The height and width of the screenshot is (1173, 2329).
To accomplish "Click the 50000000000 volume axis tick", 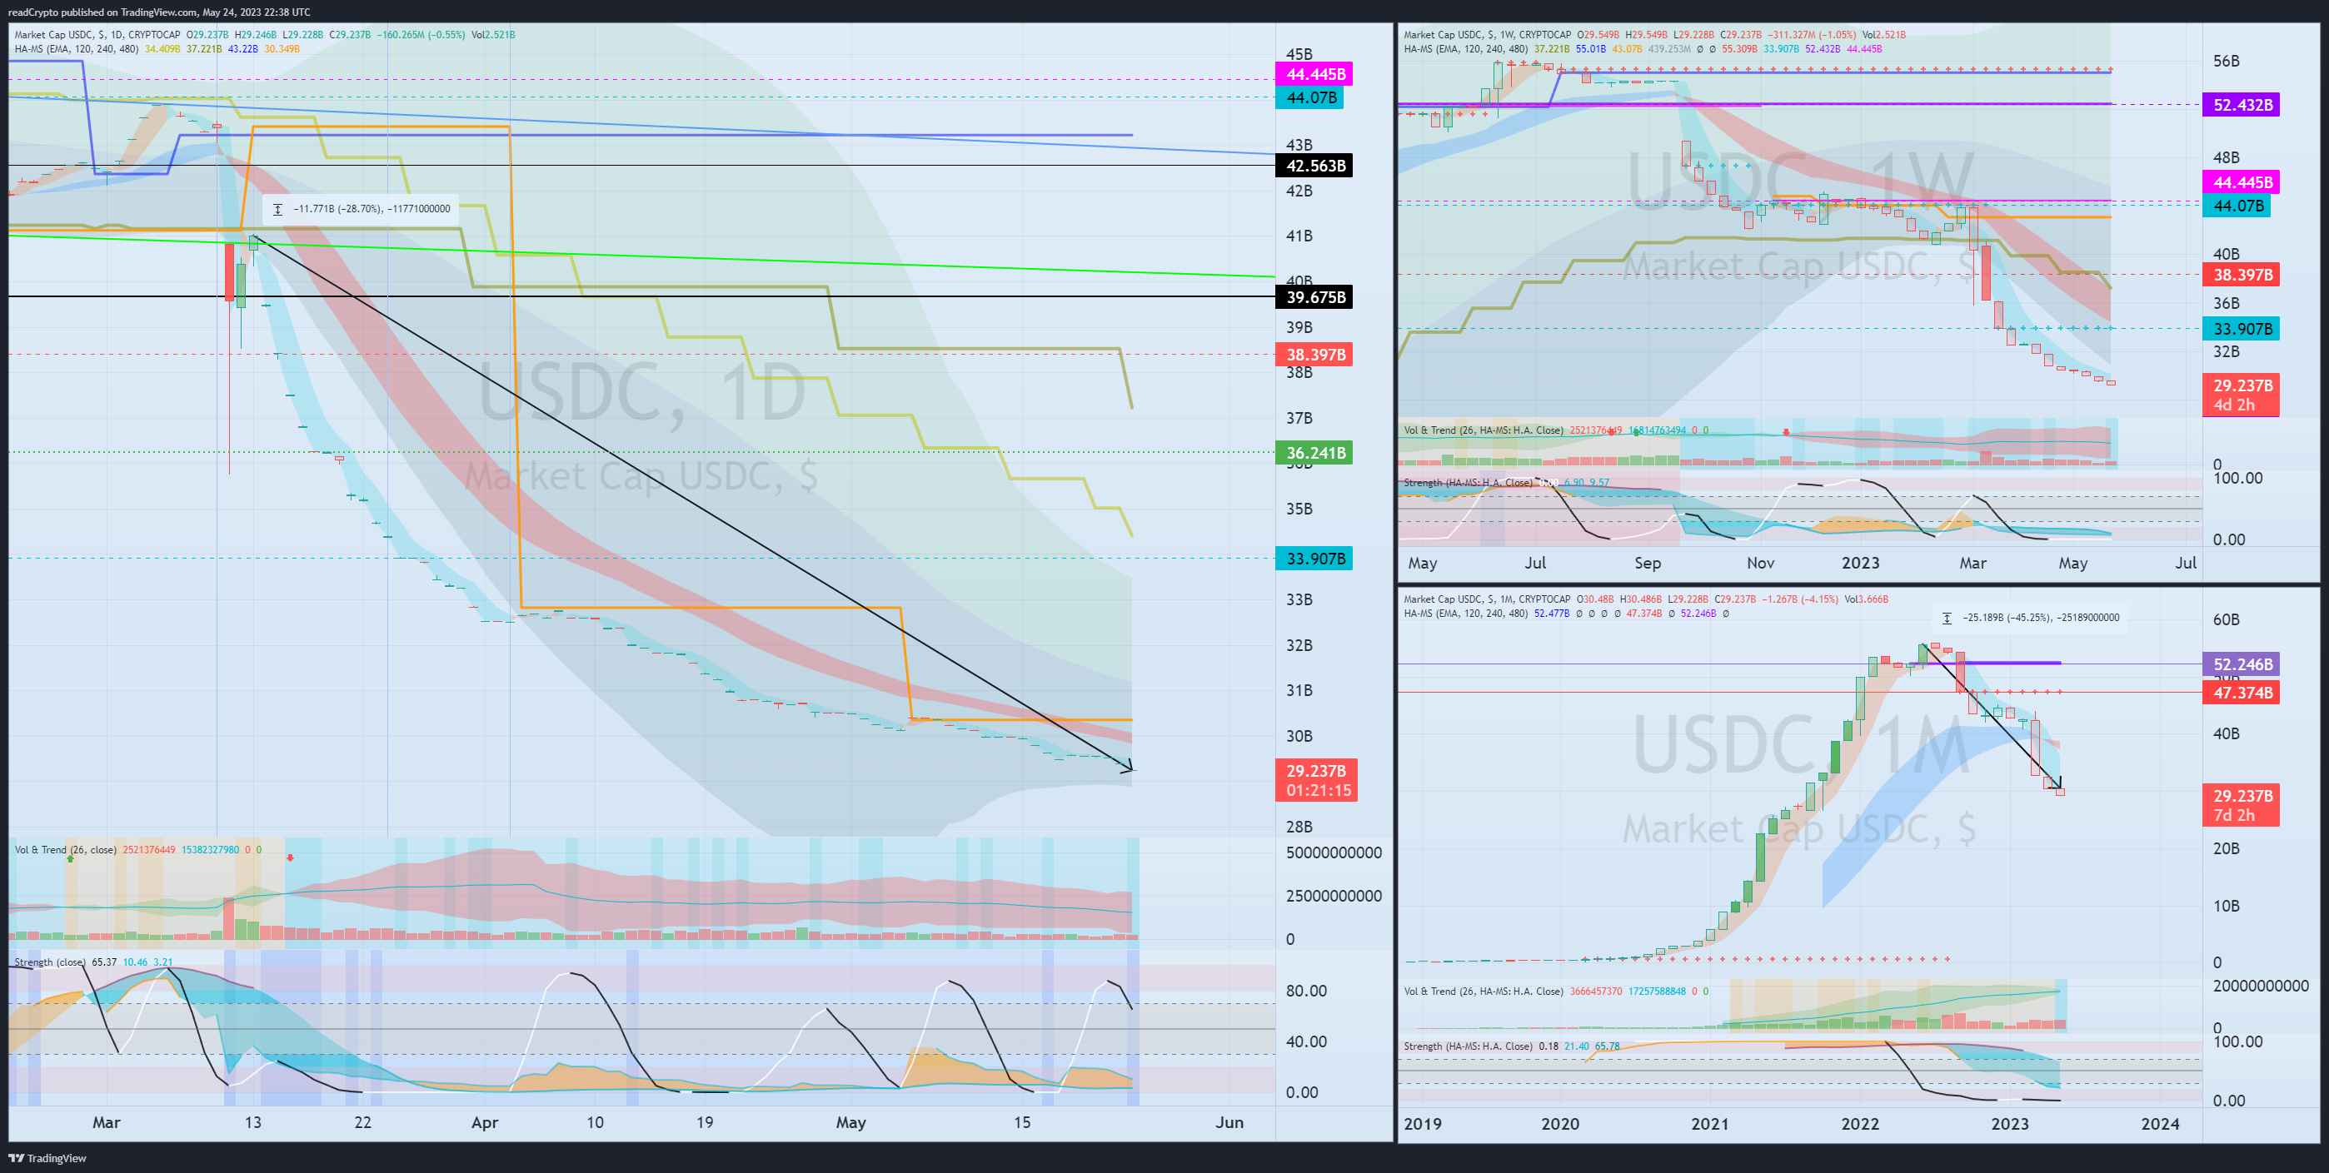I will click(1334, 853).
